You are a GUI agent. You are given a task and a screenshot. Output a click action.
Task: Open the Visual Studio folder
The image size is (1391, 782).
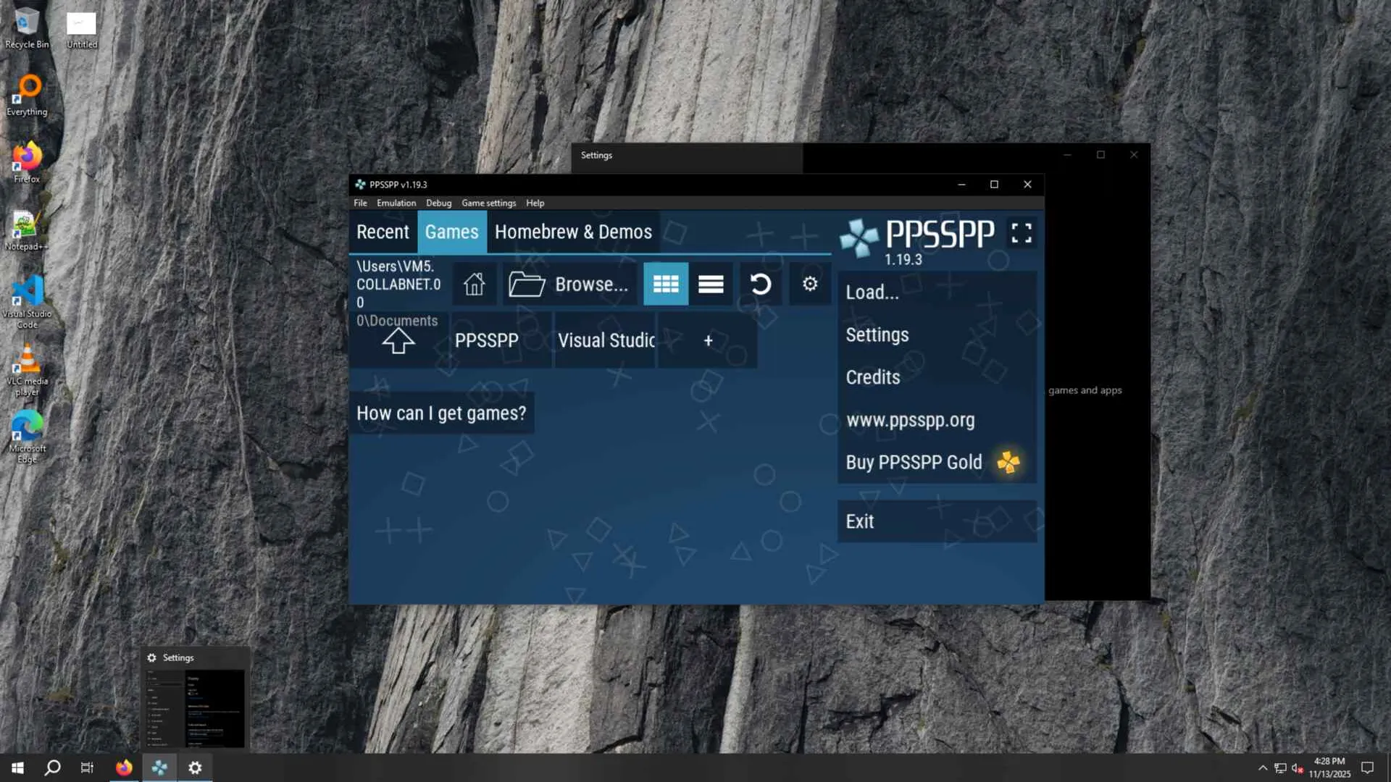coord(606,340)
